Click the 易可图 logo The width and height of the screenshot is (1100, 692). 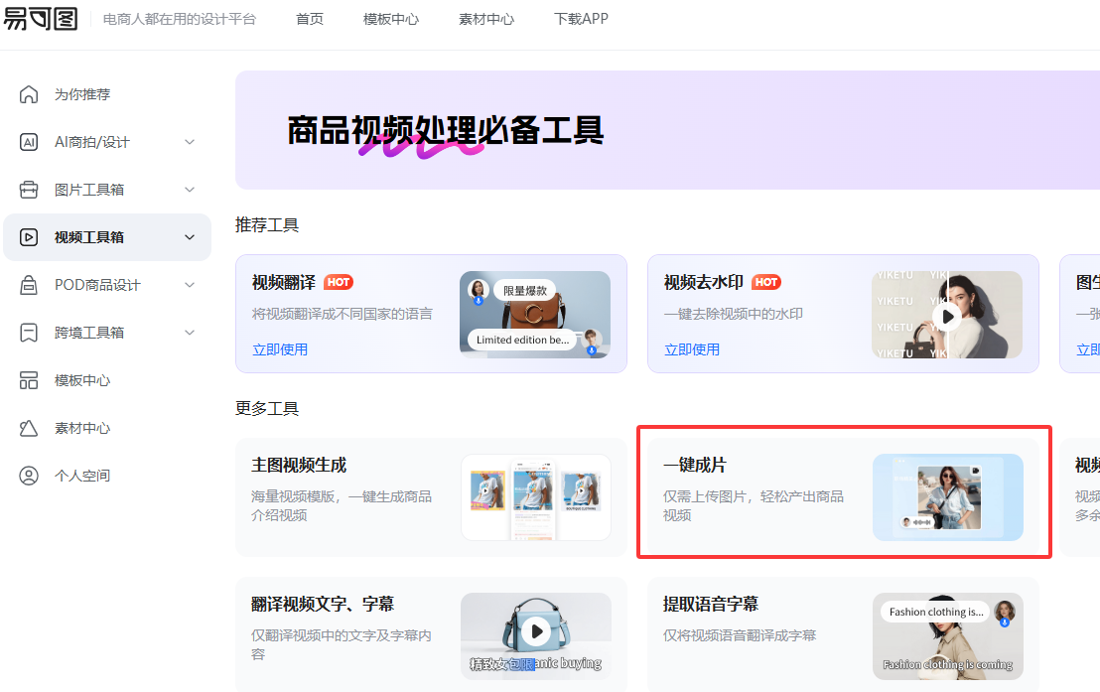tap(41, 18)
